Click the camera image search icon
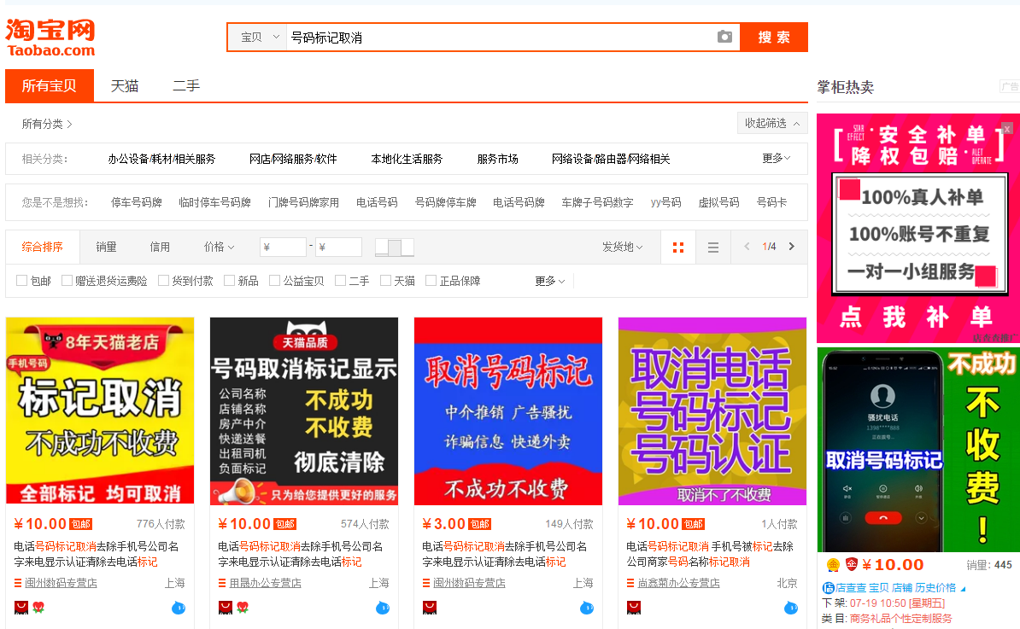This screenshot has width=1020, height=629. click(x=724, y=37)
